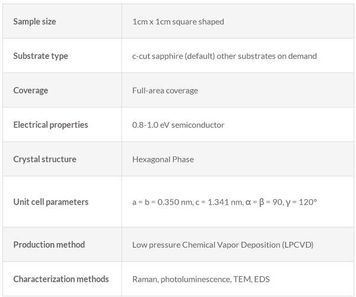Click the Characterization methods label
The image size is (356, 297).
click(61, 279)
